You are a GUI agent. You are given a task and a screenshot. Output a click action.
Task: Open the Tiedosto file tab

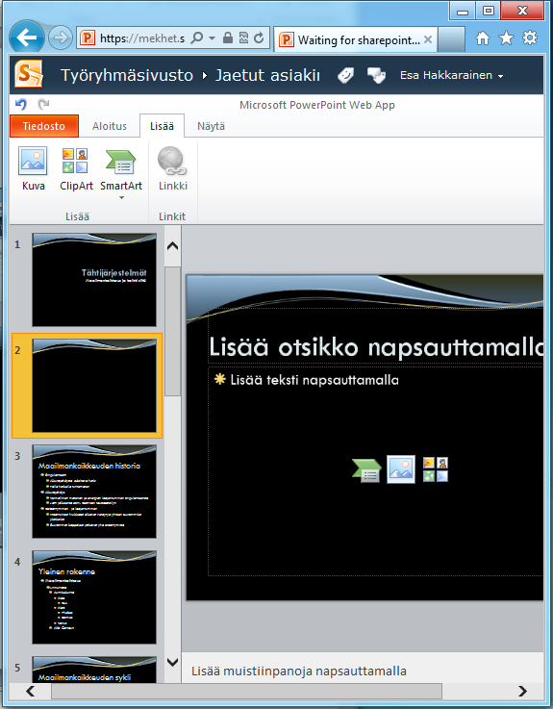tap(44, 126)
